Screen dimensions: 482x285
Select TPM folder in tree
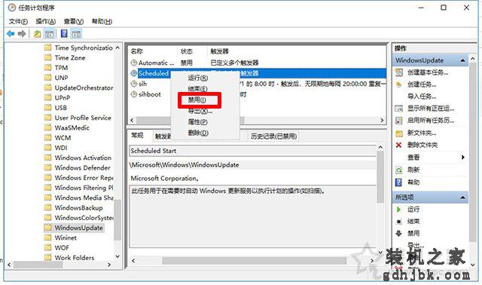point(61,68)
